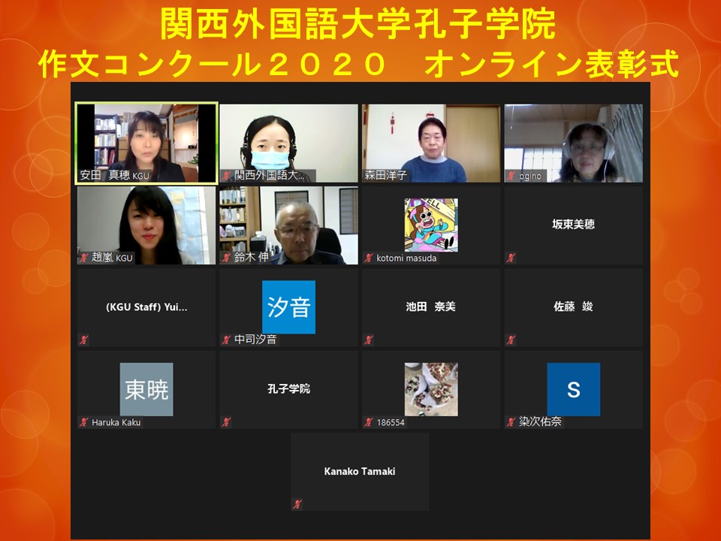
Task: Click the 孔子学院 participant name text
Action: point(288,389)
